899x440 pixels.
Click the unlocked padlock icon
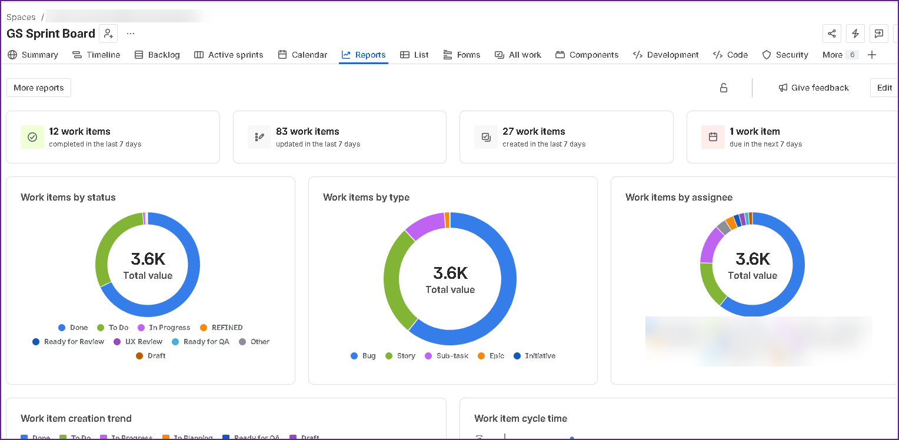click(724, 88)
